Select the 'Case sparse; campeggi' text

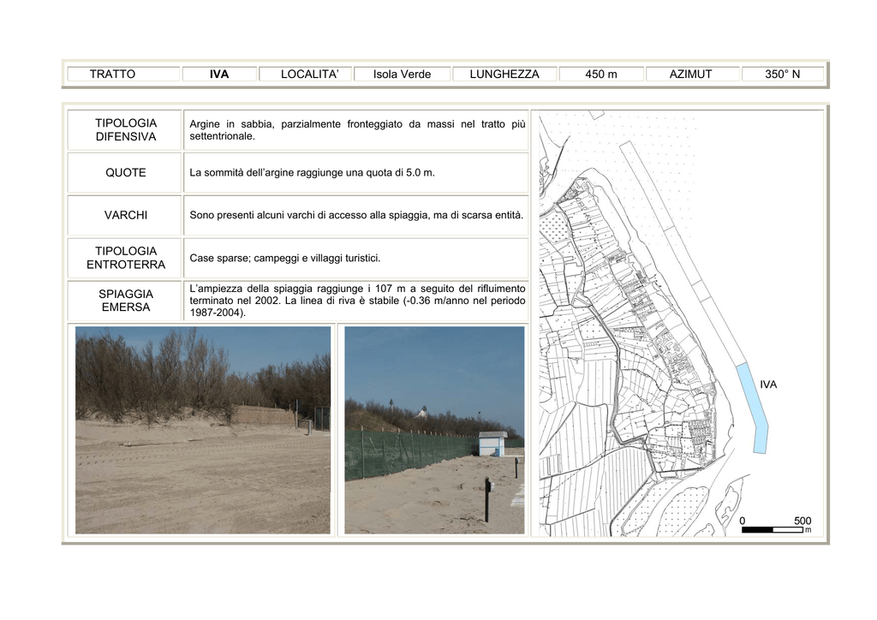[x=284, y=259]
